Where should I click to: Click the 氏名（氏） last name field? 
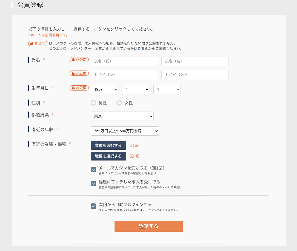tap(124, 61)
